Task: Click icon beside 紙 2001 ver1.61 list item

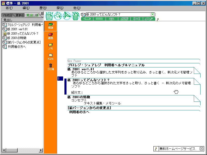Action: tap(5, 29)
